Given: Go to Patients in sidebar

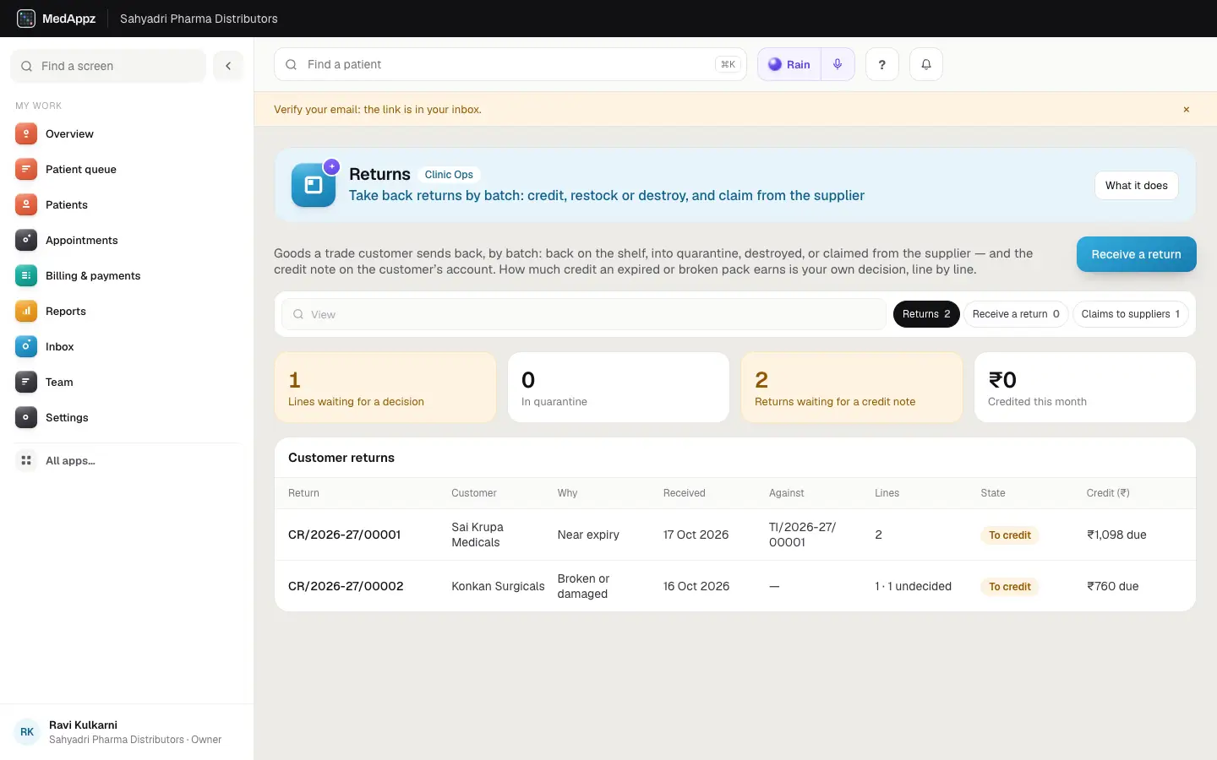Looking at the screenshot, I should tap(127, 204).
